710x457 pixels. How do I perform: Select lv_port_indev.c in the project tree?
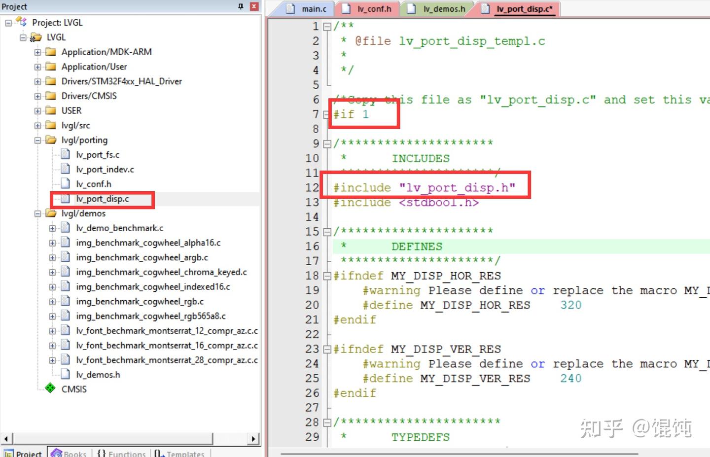tap(105, 169)
